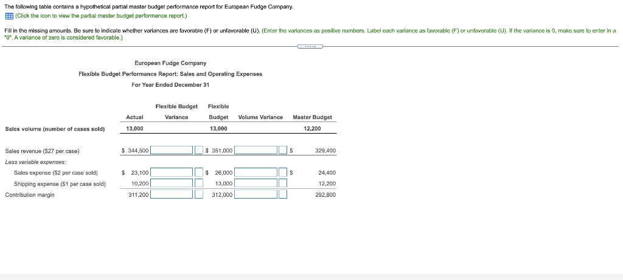623x280 pixels.
Task: Fill Contribution margin flexible budget variance field
Action: [x=172, y=194]
